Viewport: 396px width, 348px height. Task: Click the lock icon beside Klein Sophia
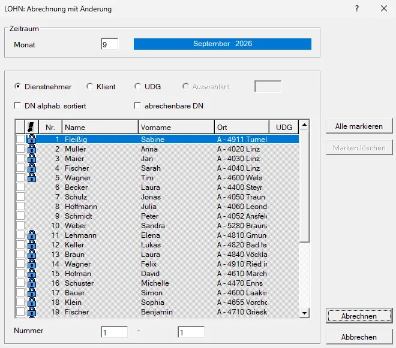[32, 302]
